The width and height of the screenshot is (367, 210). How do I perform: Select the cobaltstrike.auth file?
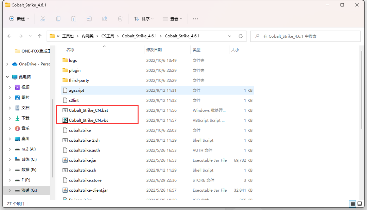pyautogui.click(x=84, y=150)
